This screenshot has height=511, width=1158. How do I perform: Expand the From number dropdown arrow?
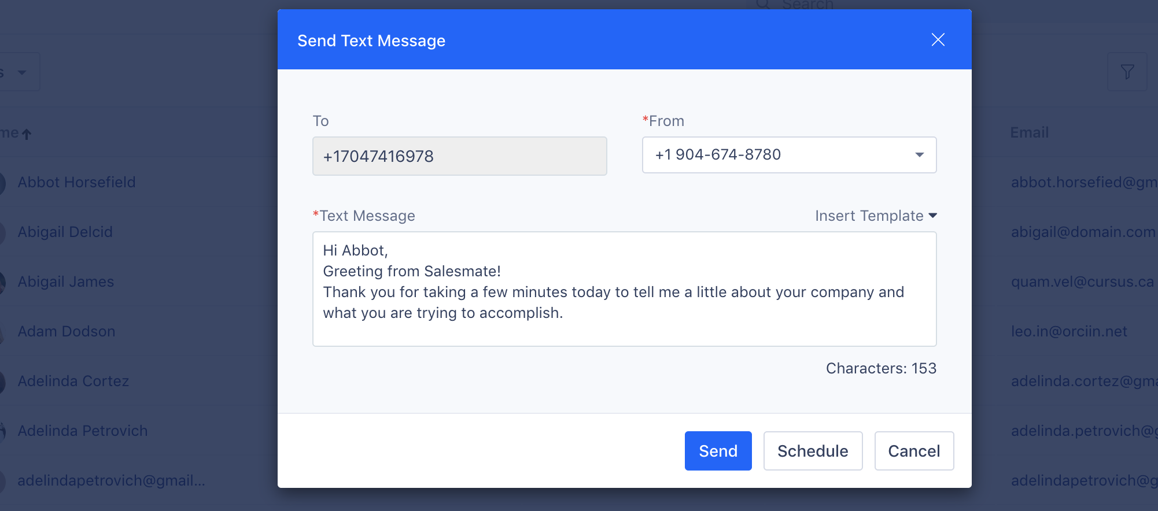point(919,155)
